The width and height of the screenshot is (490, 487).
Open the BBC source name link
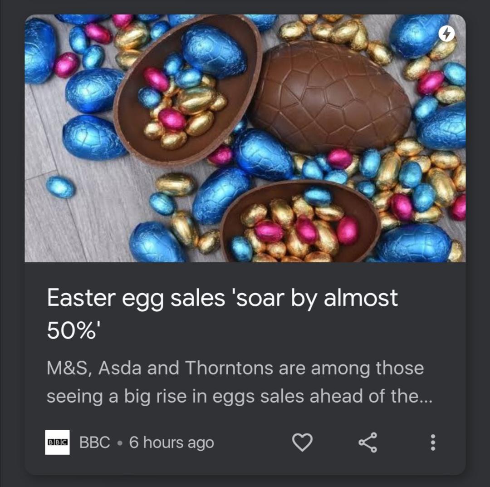[95, 443]
